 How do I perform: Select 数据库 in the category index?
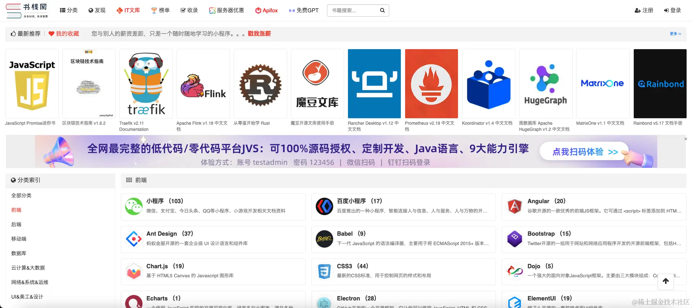pos(19,253)
